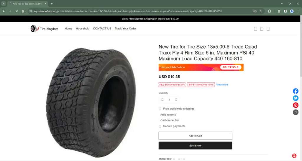302x161 pixels.
Task: Go to Track Your Order page
Action: pos(125,29)
